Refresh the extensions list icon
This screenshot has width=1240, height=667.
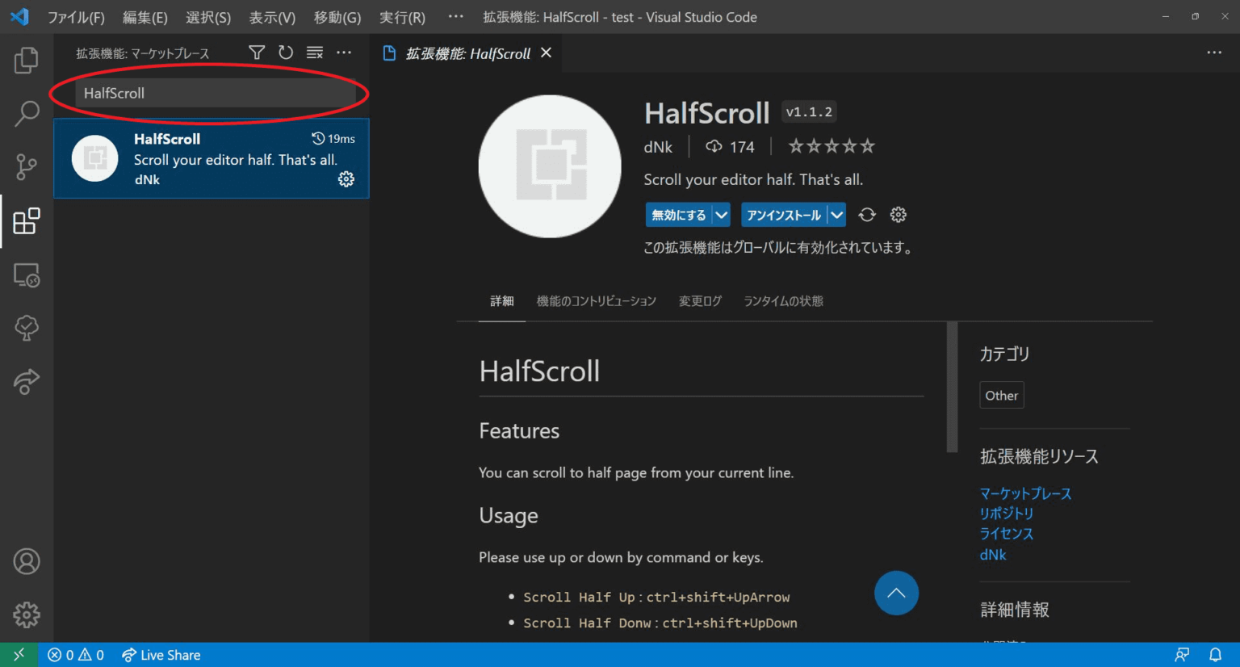coord(285,52)
